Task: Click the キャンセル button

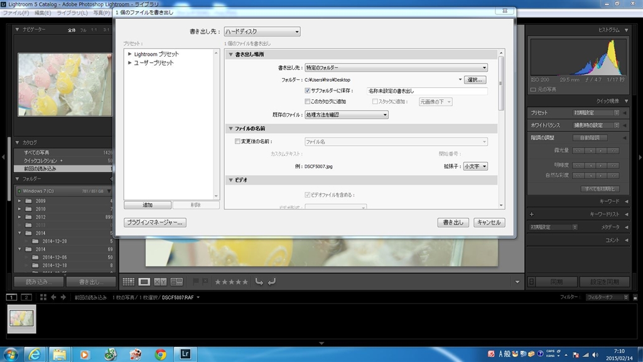Action: pyautogui.click(x=489, y=222)
